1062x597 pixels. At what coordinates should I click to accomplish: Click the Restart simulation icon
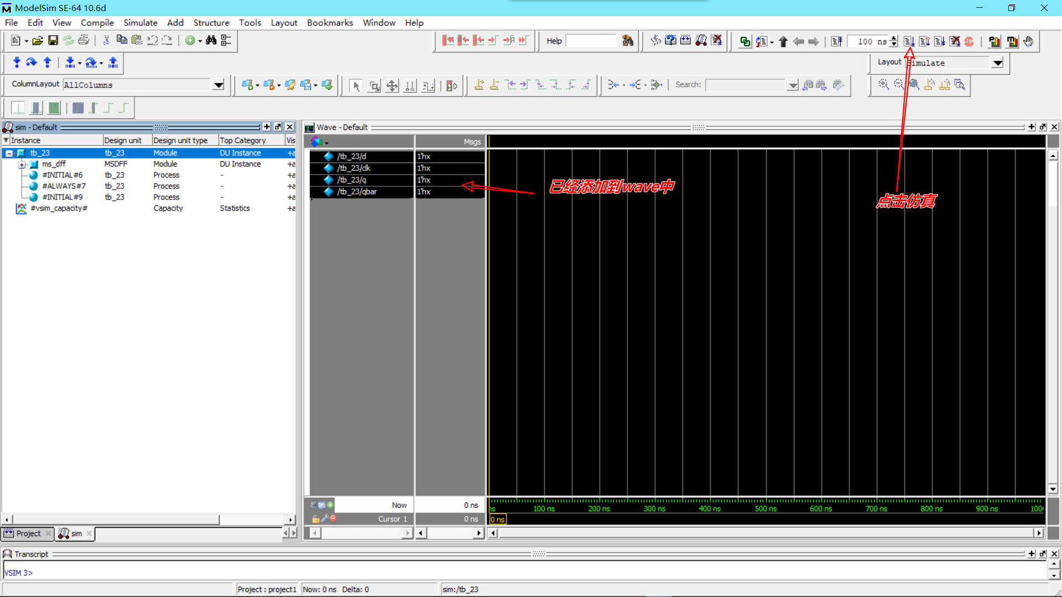836,41
